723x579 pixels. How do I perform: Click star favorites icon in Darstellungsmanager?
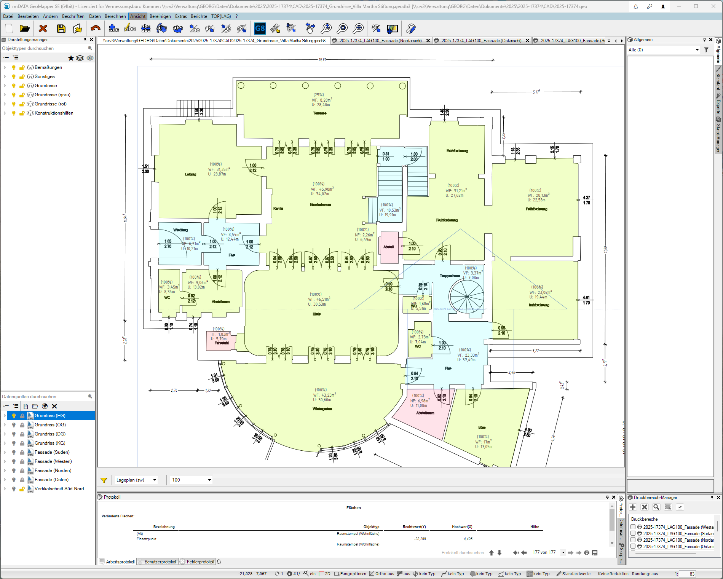point(71,58)
